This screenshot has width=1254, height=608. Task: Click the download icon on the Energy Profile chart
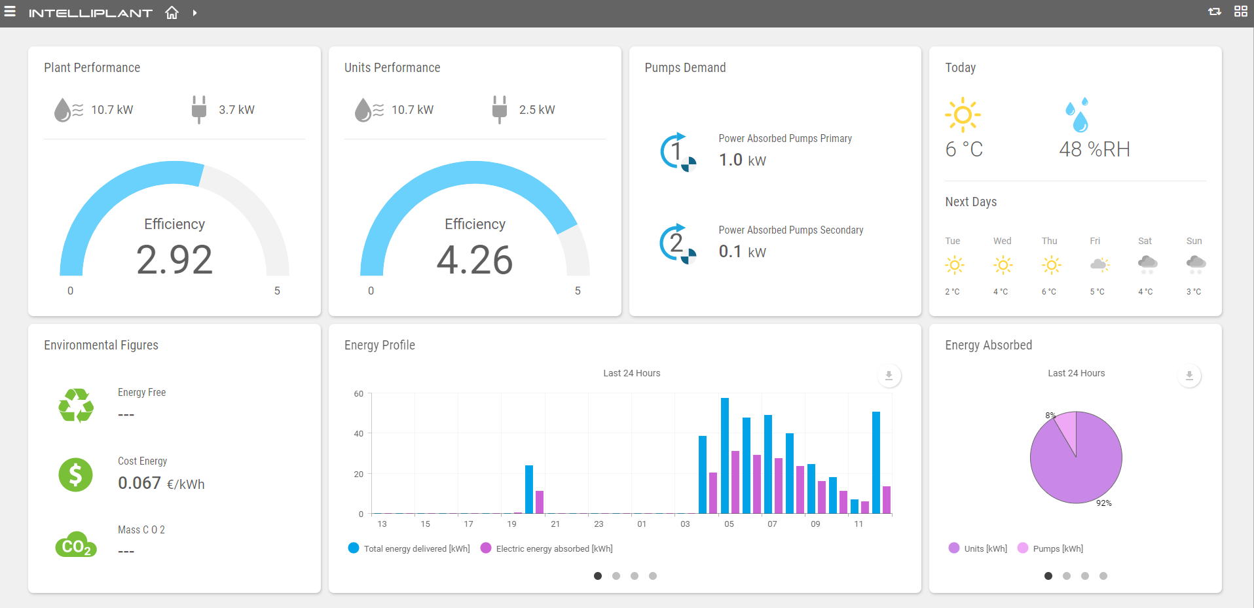click(889, 376)
